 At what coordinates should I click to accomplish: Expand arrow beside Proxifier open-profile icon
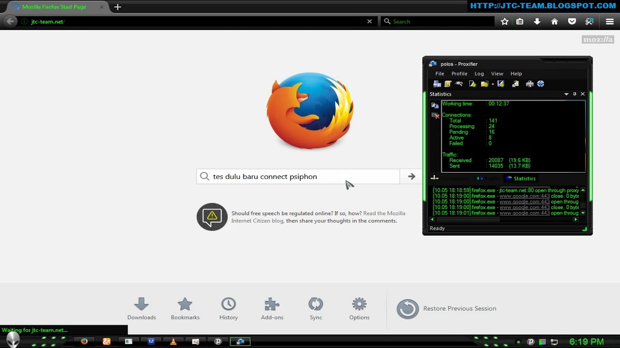pyautogui.click(x=493, y=84)
